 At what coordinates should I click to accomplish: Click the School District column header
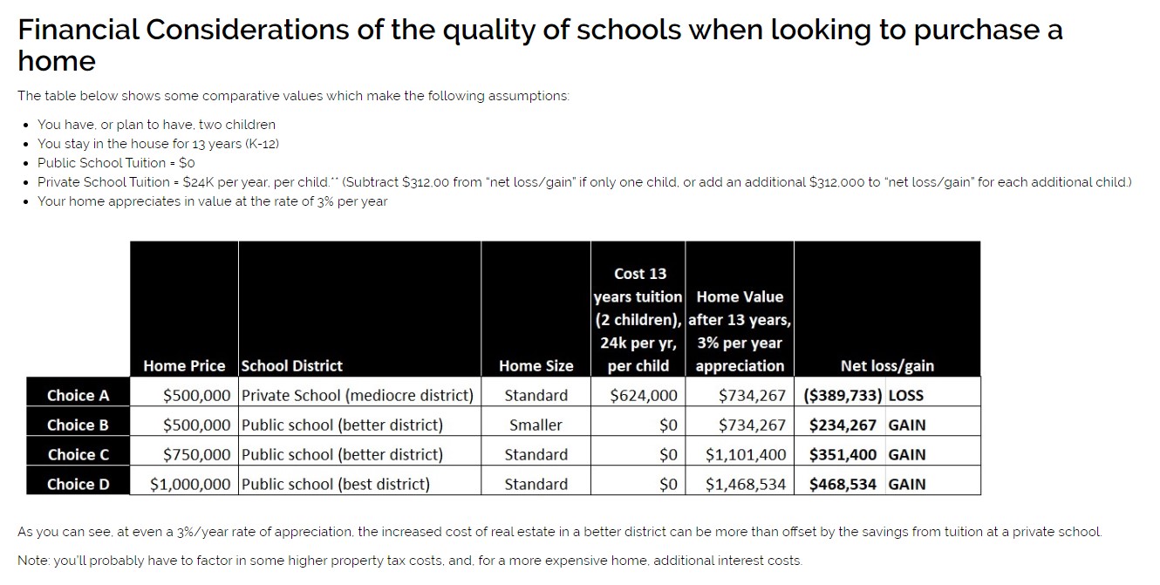click(292, 365)
